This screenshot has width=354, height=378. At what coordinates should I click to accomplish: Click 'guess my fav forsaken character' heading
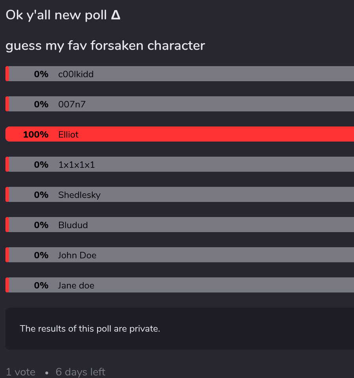[x=105, y=46]
